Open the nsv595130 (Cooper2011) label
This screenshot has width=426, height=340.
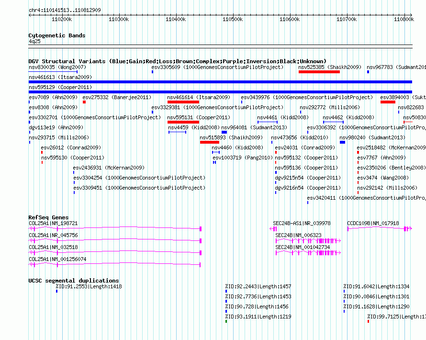click(73, 158)
